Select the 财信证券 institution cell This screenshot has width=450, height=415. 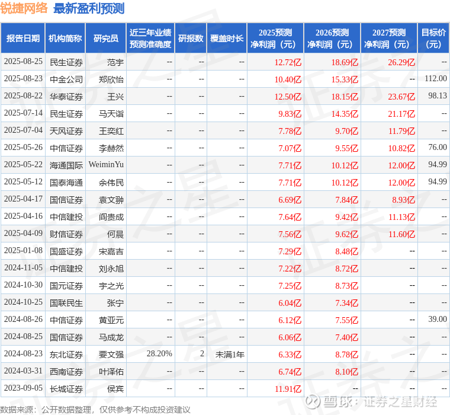[x=66, y=234]
